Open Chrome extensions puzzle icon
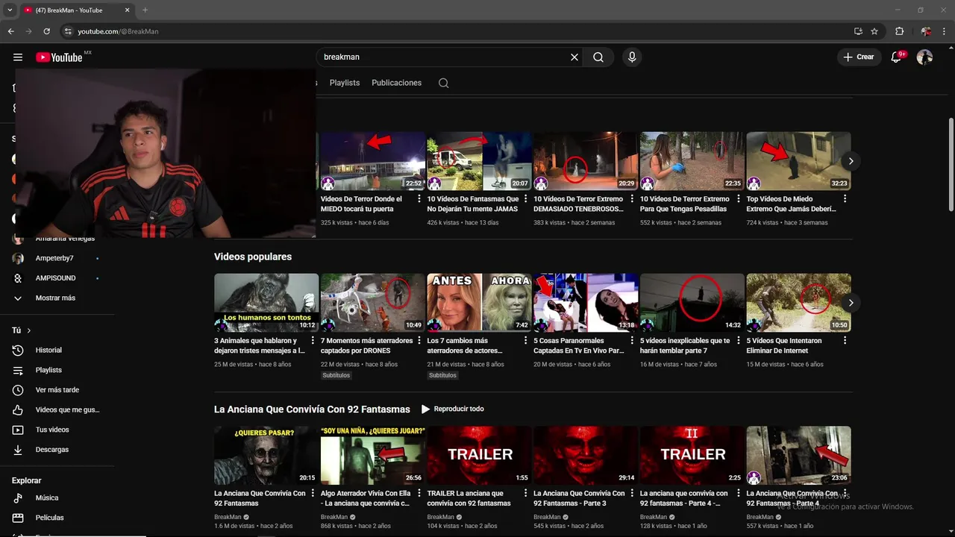 [x=899, y=31]
